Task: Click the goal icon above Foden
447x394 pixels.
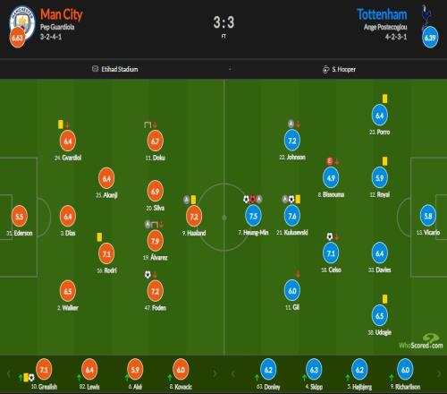Action: [148, 274]
